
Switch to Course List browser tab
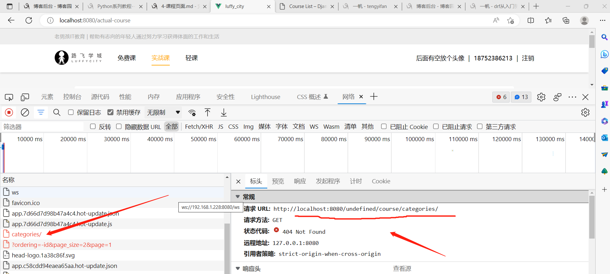pyautogui.click(x=307, y=6)
